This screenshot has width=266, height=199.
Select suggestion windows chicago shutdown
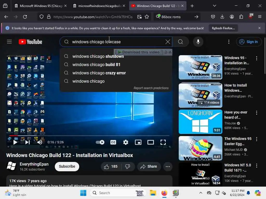coord(116,56)
